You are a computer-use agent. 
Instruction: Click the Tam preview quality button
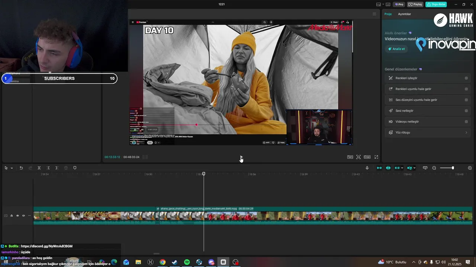coord(350,157)
